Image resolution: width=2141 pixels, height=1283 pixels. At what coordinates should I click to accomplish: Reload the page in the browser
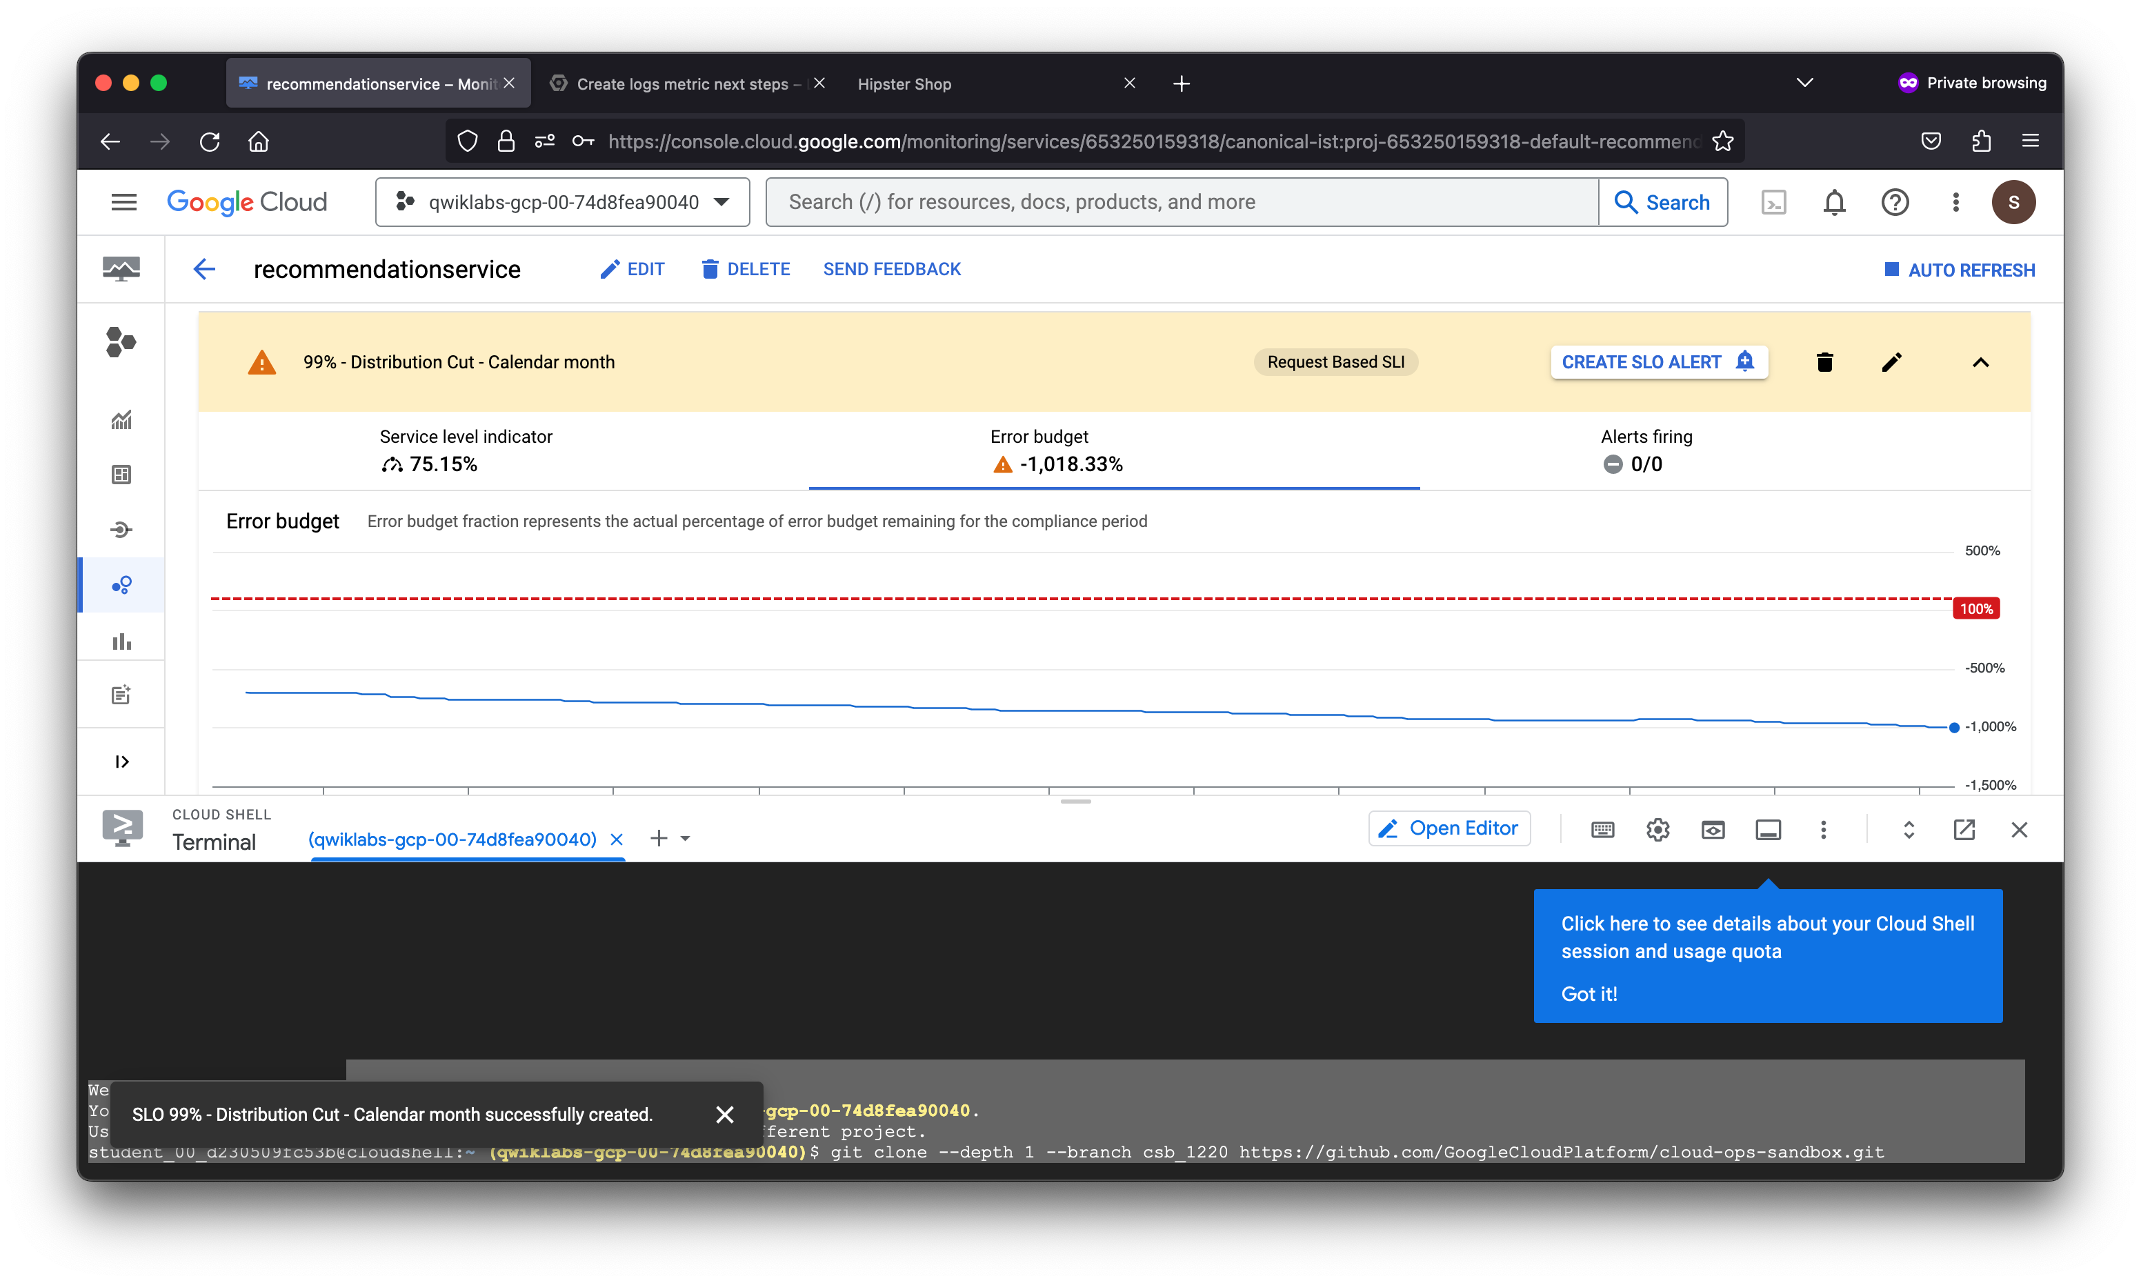(210, 141)
